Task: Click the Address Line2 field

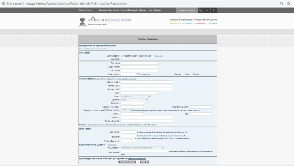Action: [x=147, y=86]
